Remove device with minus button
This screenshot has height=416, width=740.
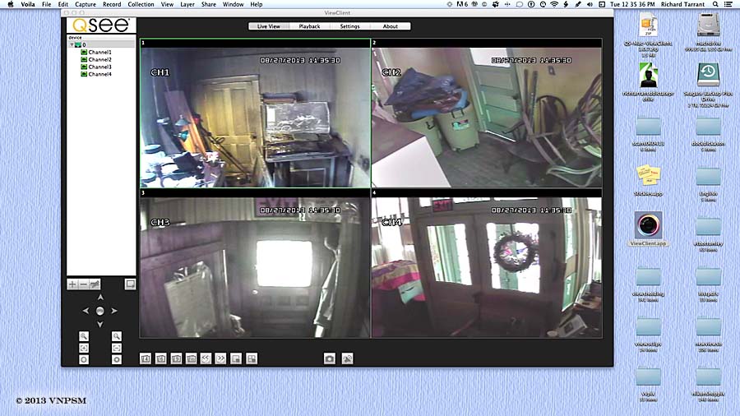tap(84, 284)
